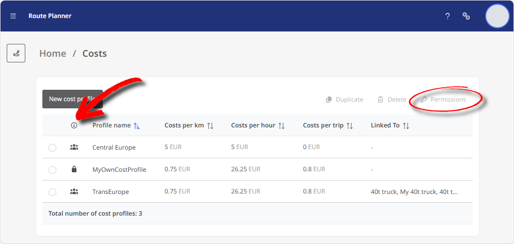Click the route planning icon button
514x244 pixels.
(x=16, y=53)
